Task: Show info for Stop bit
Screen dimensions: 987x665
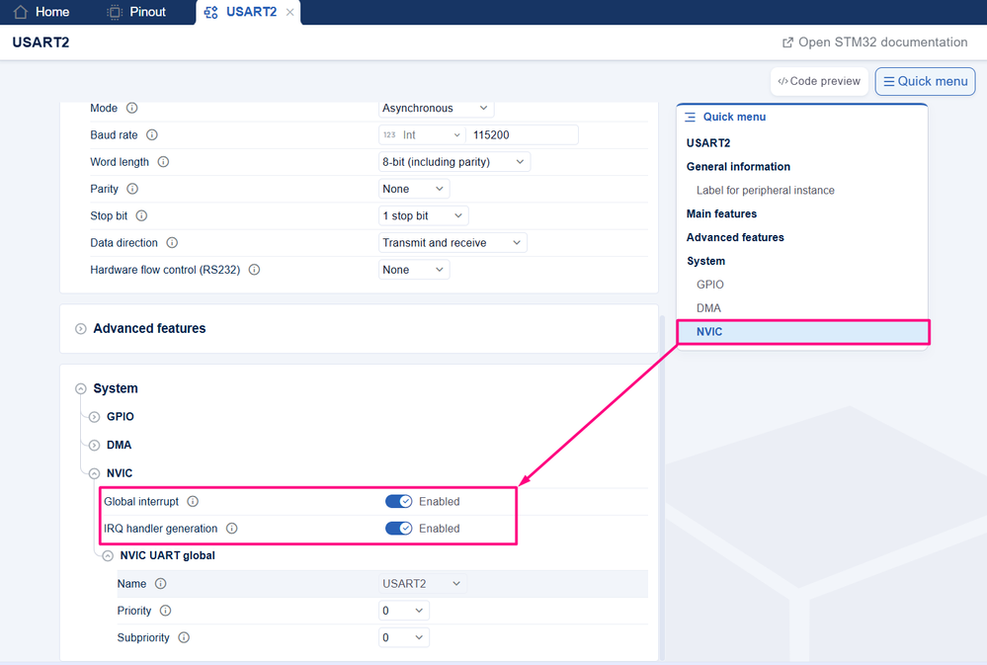Action: tap(141, 216)
